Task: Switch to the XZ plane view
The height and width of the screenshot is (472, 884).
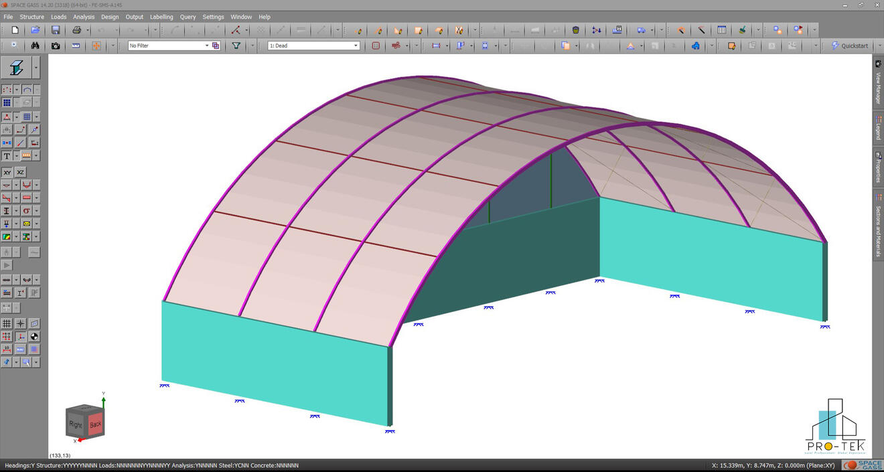Action: pyautogui.click(x=21, y=172)
